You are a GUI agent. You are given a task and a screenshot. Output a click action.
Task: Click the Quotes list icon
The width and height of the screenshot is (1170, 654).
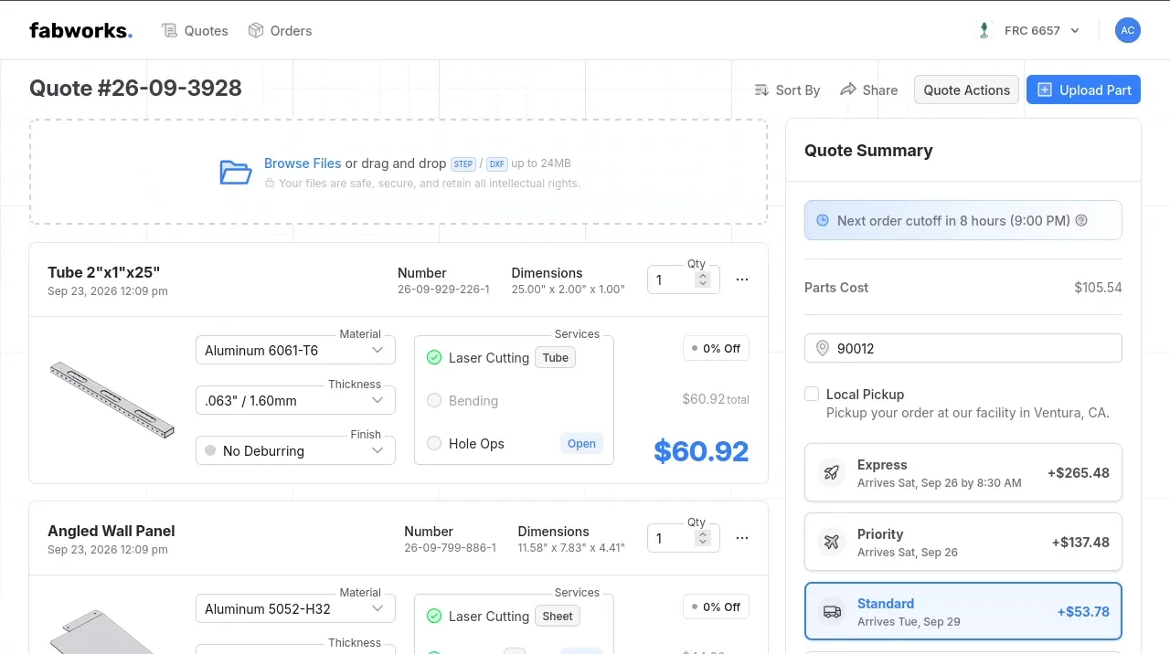[x=169, y=30]
